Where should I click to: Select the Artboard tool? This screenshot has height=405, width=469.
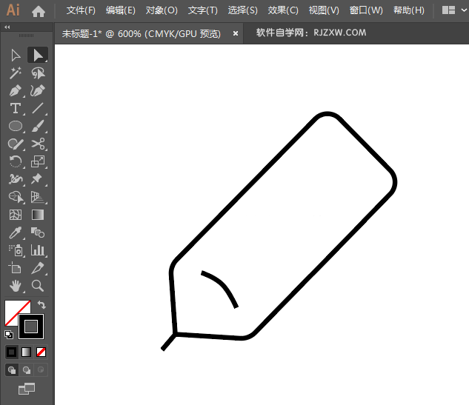click(15, 268)
